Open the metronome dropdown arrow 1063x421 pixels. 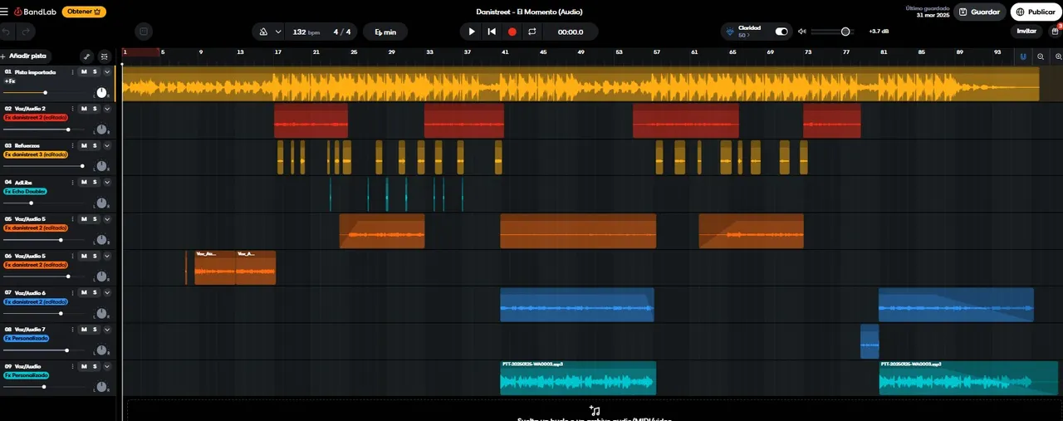coord(278,32)
